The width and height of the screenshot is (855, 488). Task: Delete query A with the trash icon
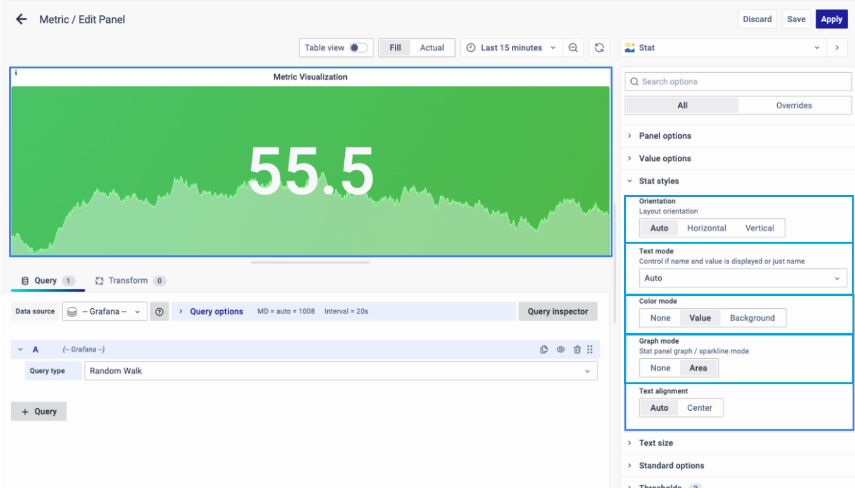click(577, 349)
